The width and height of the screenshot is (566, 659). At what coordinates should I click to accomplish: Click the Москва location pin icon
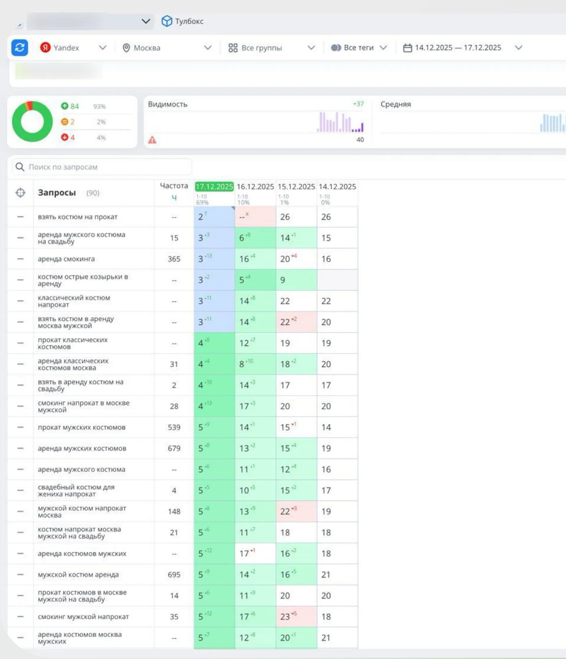click(x=126, y=48)
